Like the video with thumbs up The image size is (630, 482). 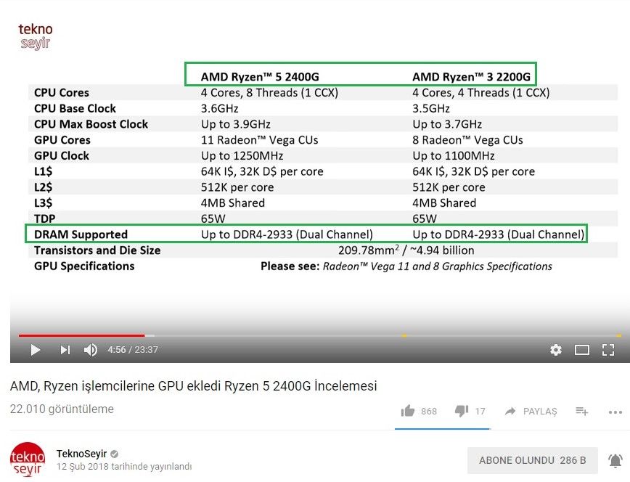408,411
